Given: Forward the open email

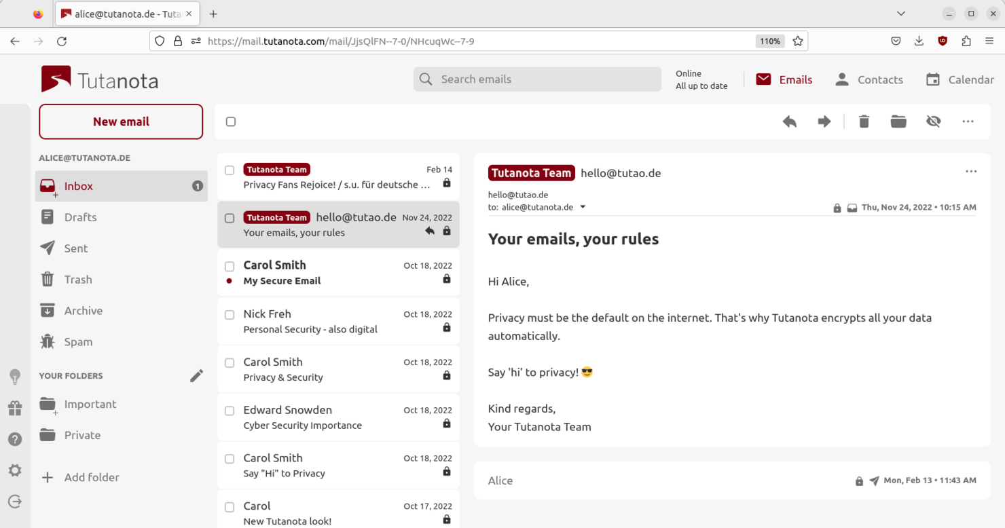Looking at the screenshot, I should coord(824,121).
